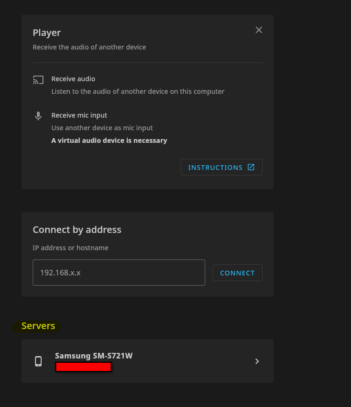Close the Player card with X
Image resolution: width=351 pixels, height=407 pixels.
[259, 30]
